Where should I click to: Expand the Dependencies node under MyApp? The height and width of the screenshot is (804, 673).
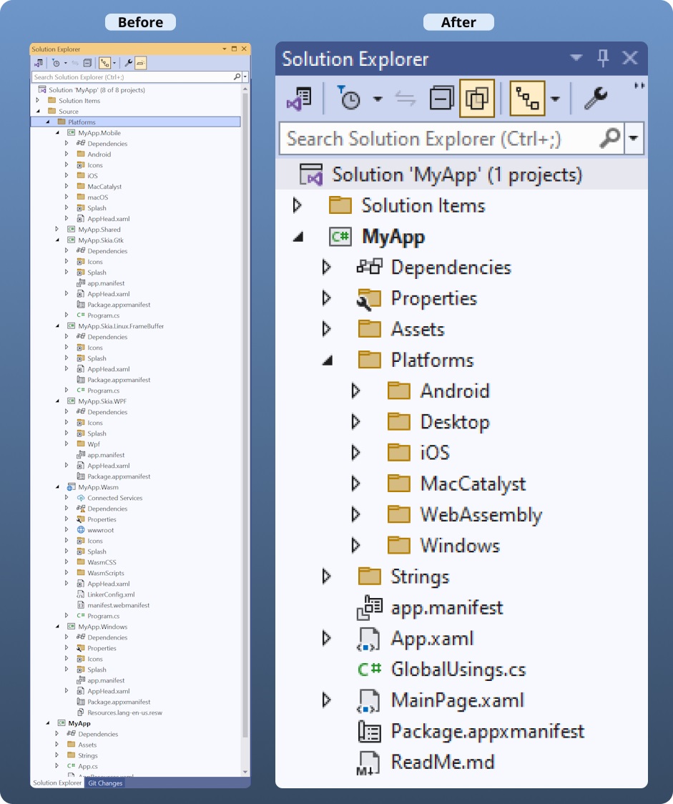(327, 268)
